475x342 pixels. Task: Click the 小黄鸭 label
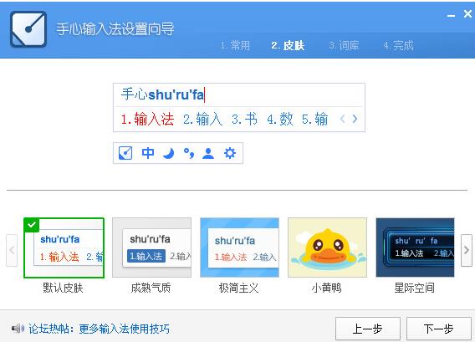[326, 288]
